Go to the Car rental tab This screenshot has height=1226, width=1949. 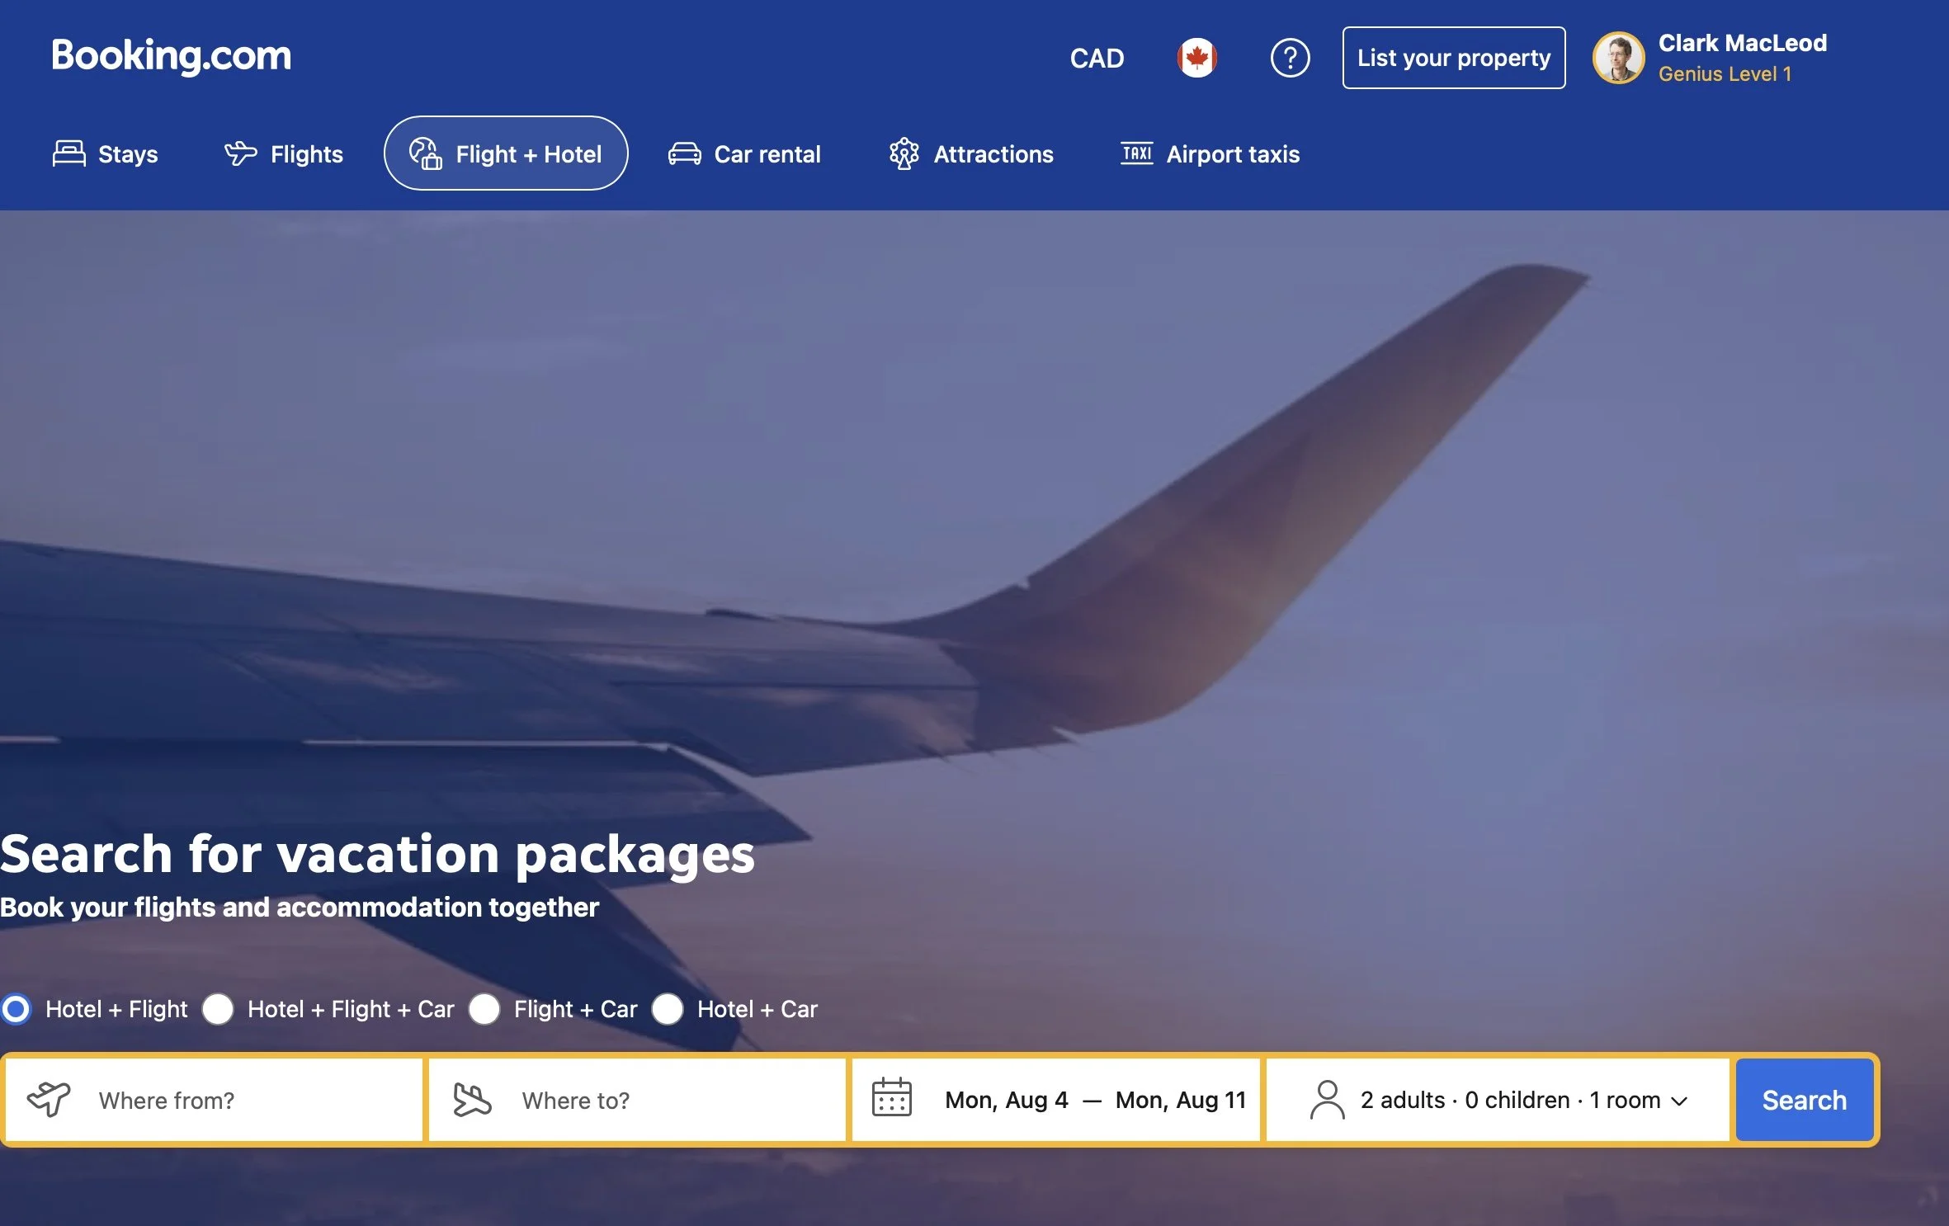click(x=744, y=153)
